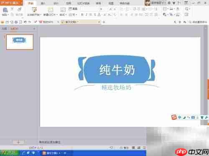
Task: Click the open folder icon in quick toolbar
Action: tap(3, 22)
